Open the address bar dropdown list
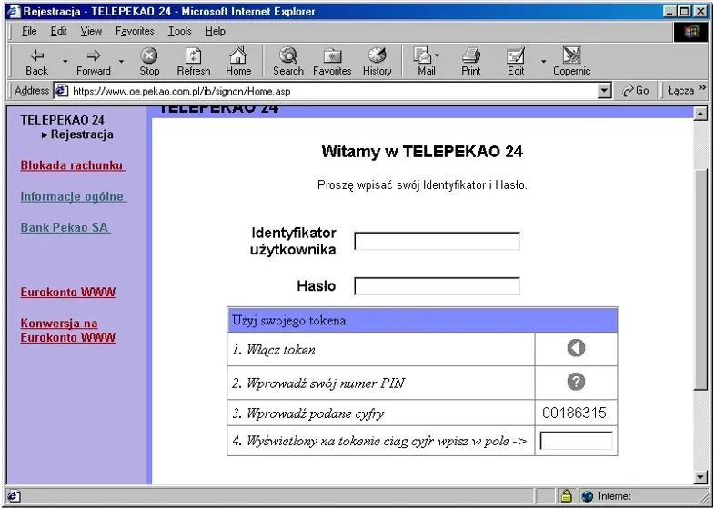Viewport: 715px width, 508px height. click(604, 91)
